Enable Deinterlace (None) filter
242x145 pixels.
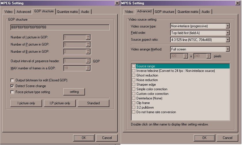click(134, 98)
